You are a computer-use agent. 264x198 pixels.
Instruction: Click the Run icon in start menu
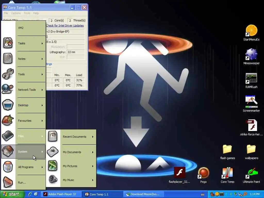8,182
